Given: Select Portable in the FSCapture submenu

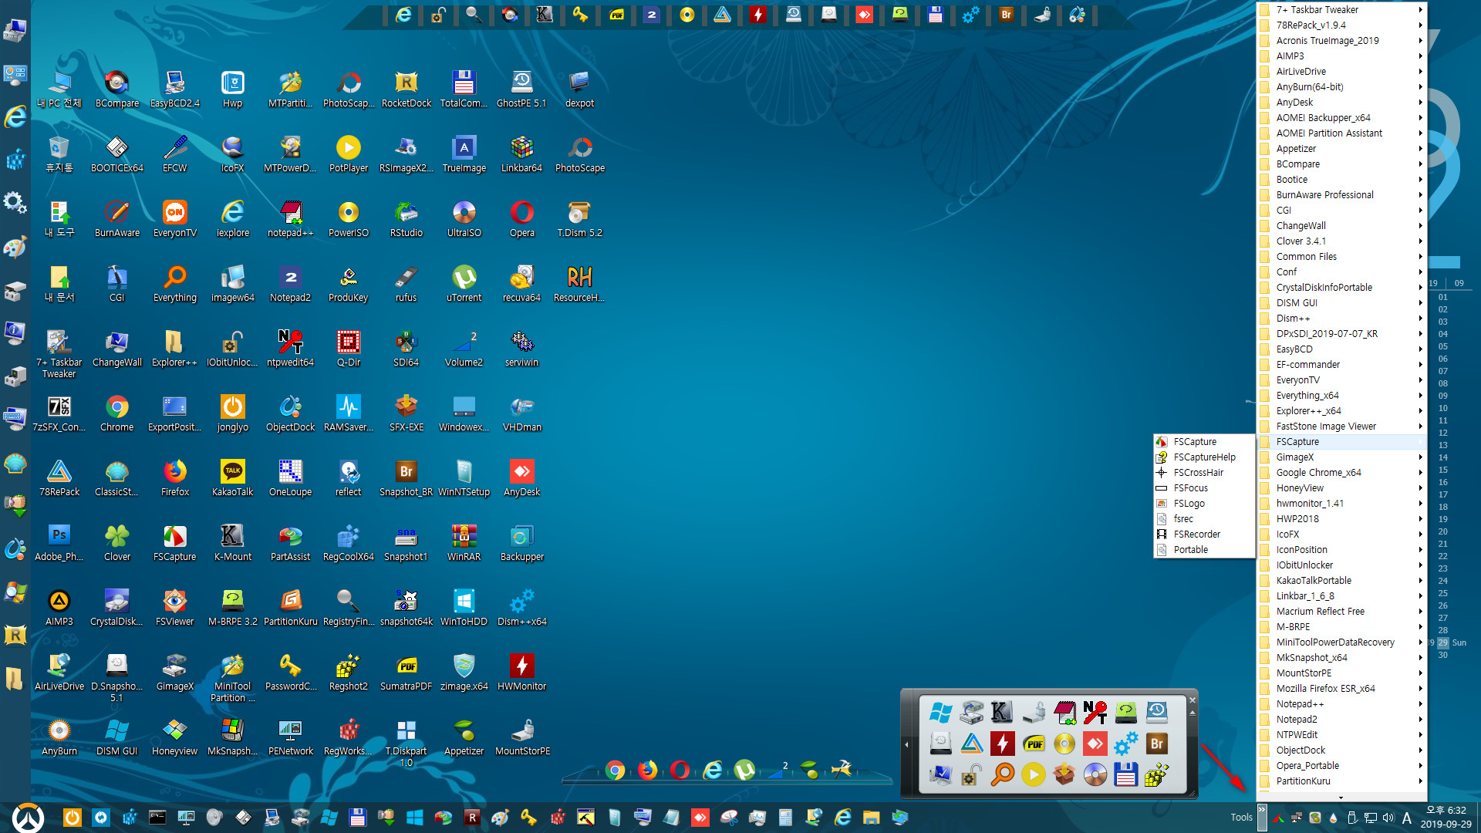Looking at the screenshot, I should 1203,550.
